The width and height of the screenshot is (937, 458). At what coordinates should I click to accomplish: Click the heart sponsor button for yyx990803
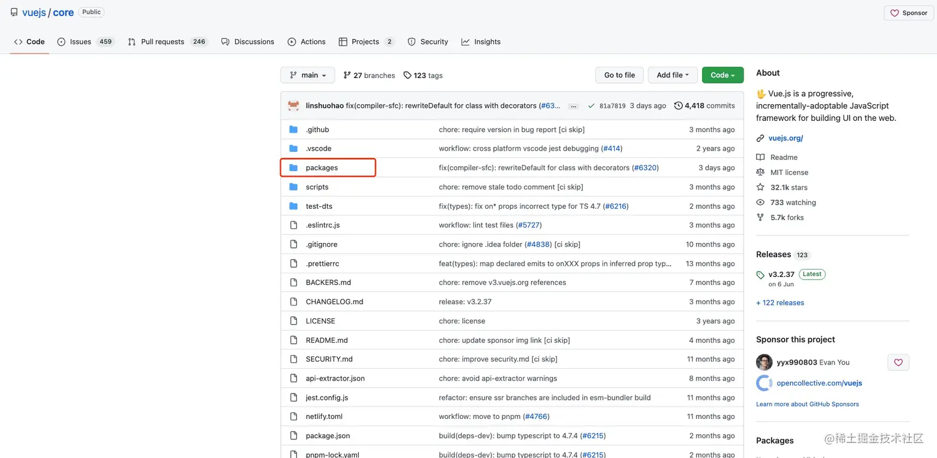coord(898,363)
